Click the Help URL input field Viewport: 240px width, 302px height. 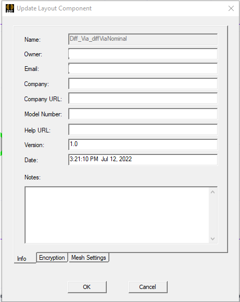(x=143, y=130)
